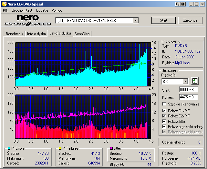Click the disc type DVD+R value

point(181,46)
